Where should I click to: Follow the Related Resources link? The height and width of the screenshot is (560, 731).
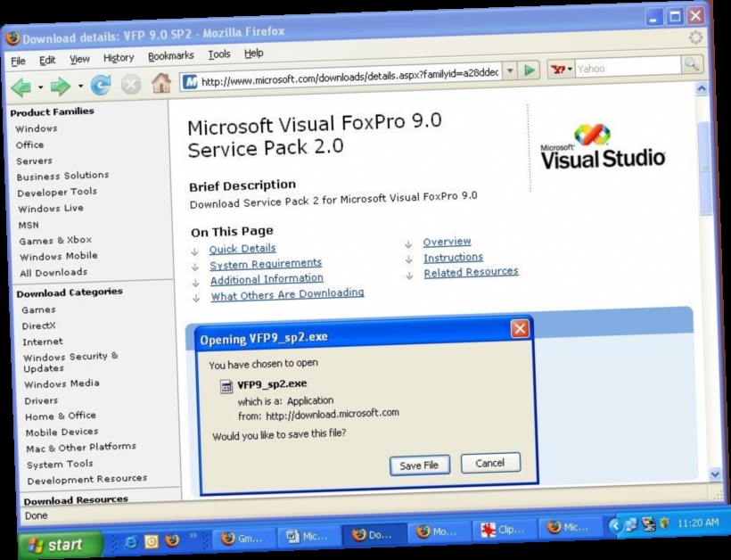[471, 272]
